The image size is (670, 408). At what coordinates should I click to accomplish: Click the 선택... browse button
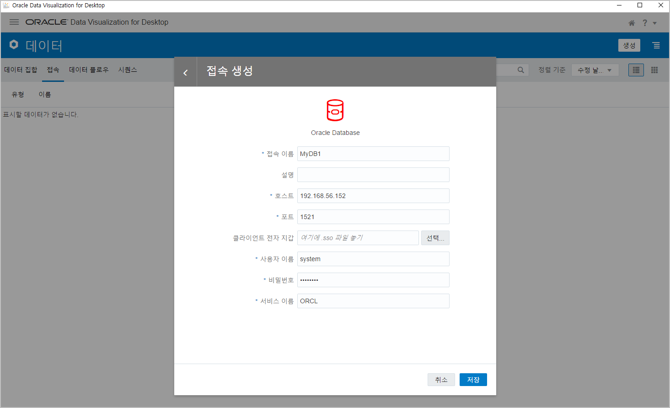pos(435,238)
